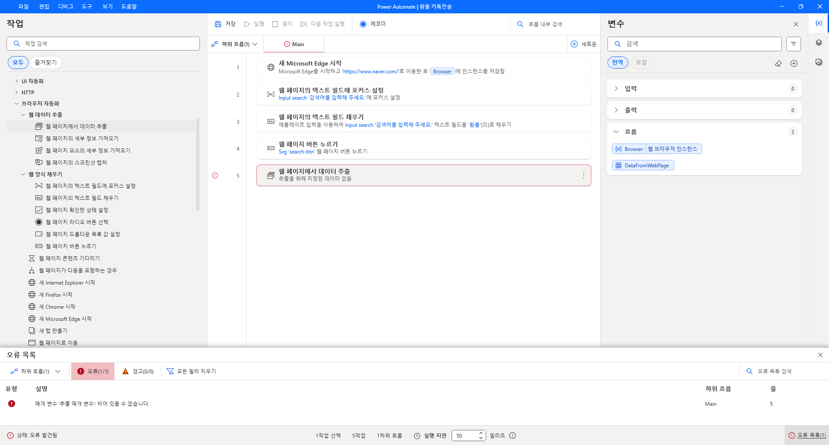Click 다음 작업 실행 step button

pyautogui.click(x=322, y=24)
